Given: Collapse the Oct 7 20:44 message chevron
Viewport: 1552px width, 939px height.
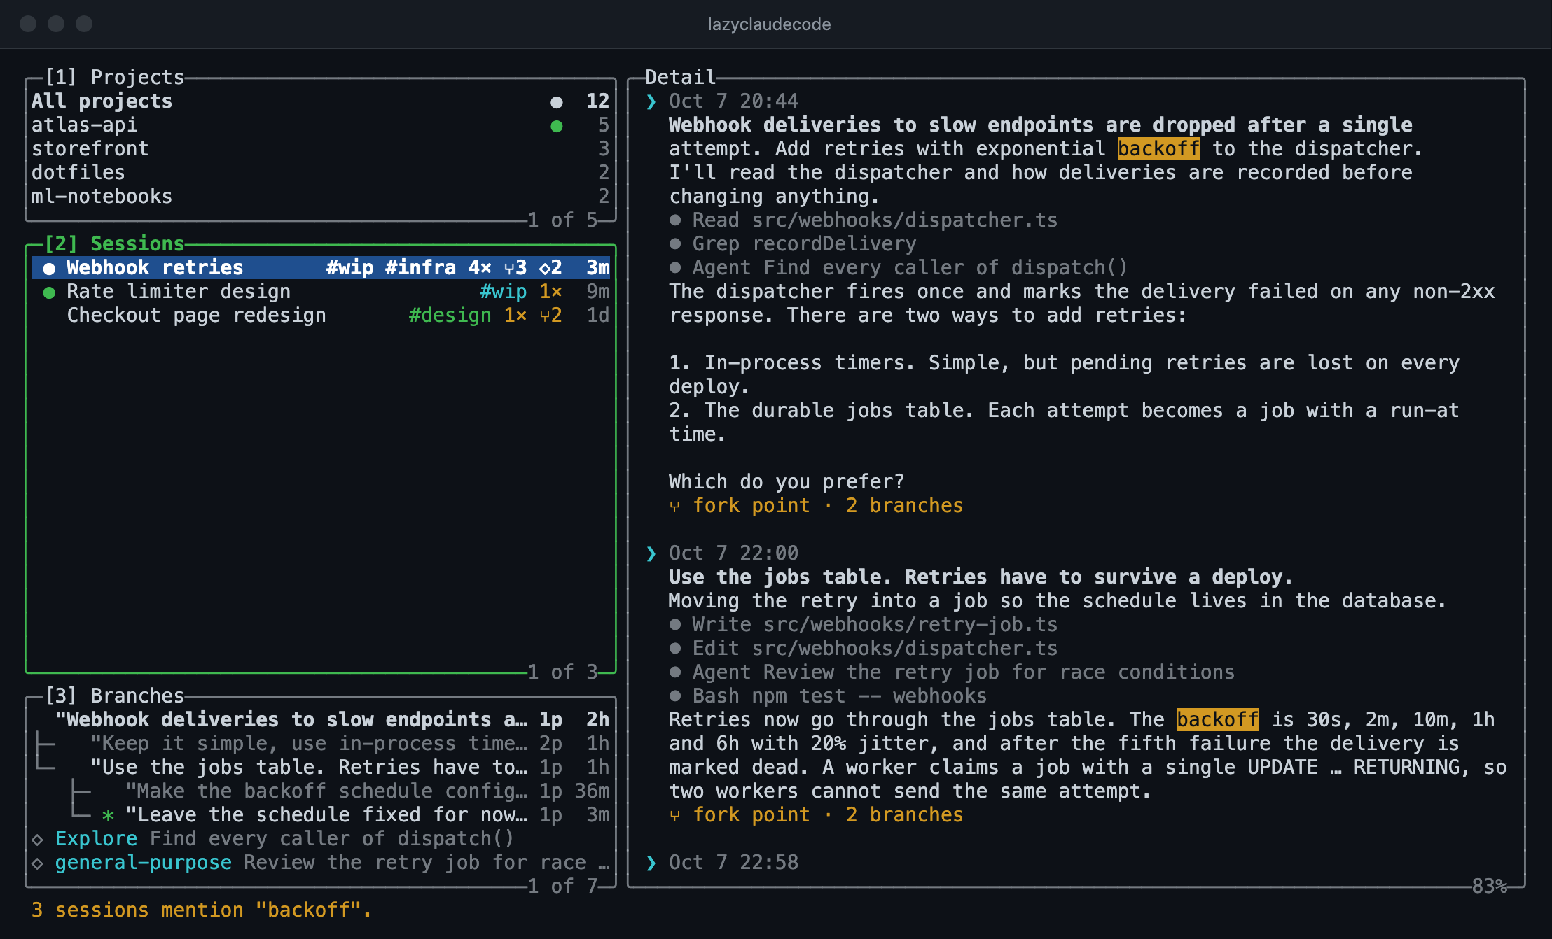Looking at the screenshot, I should [x=651, y=101].
